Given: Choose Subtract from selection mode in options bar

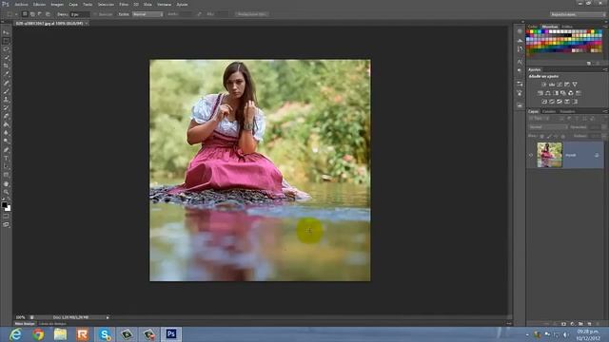Looking at the screenshot, I should 40,14.
